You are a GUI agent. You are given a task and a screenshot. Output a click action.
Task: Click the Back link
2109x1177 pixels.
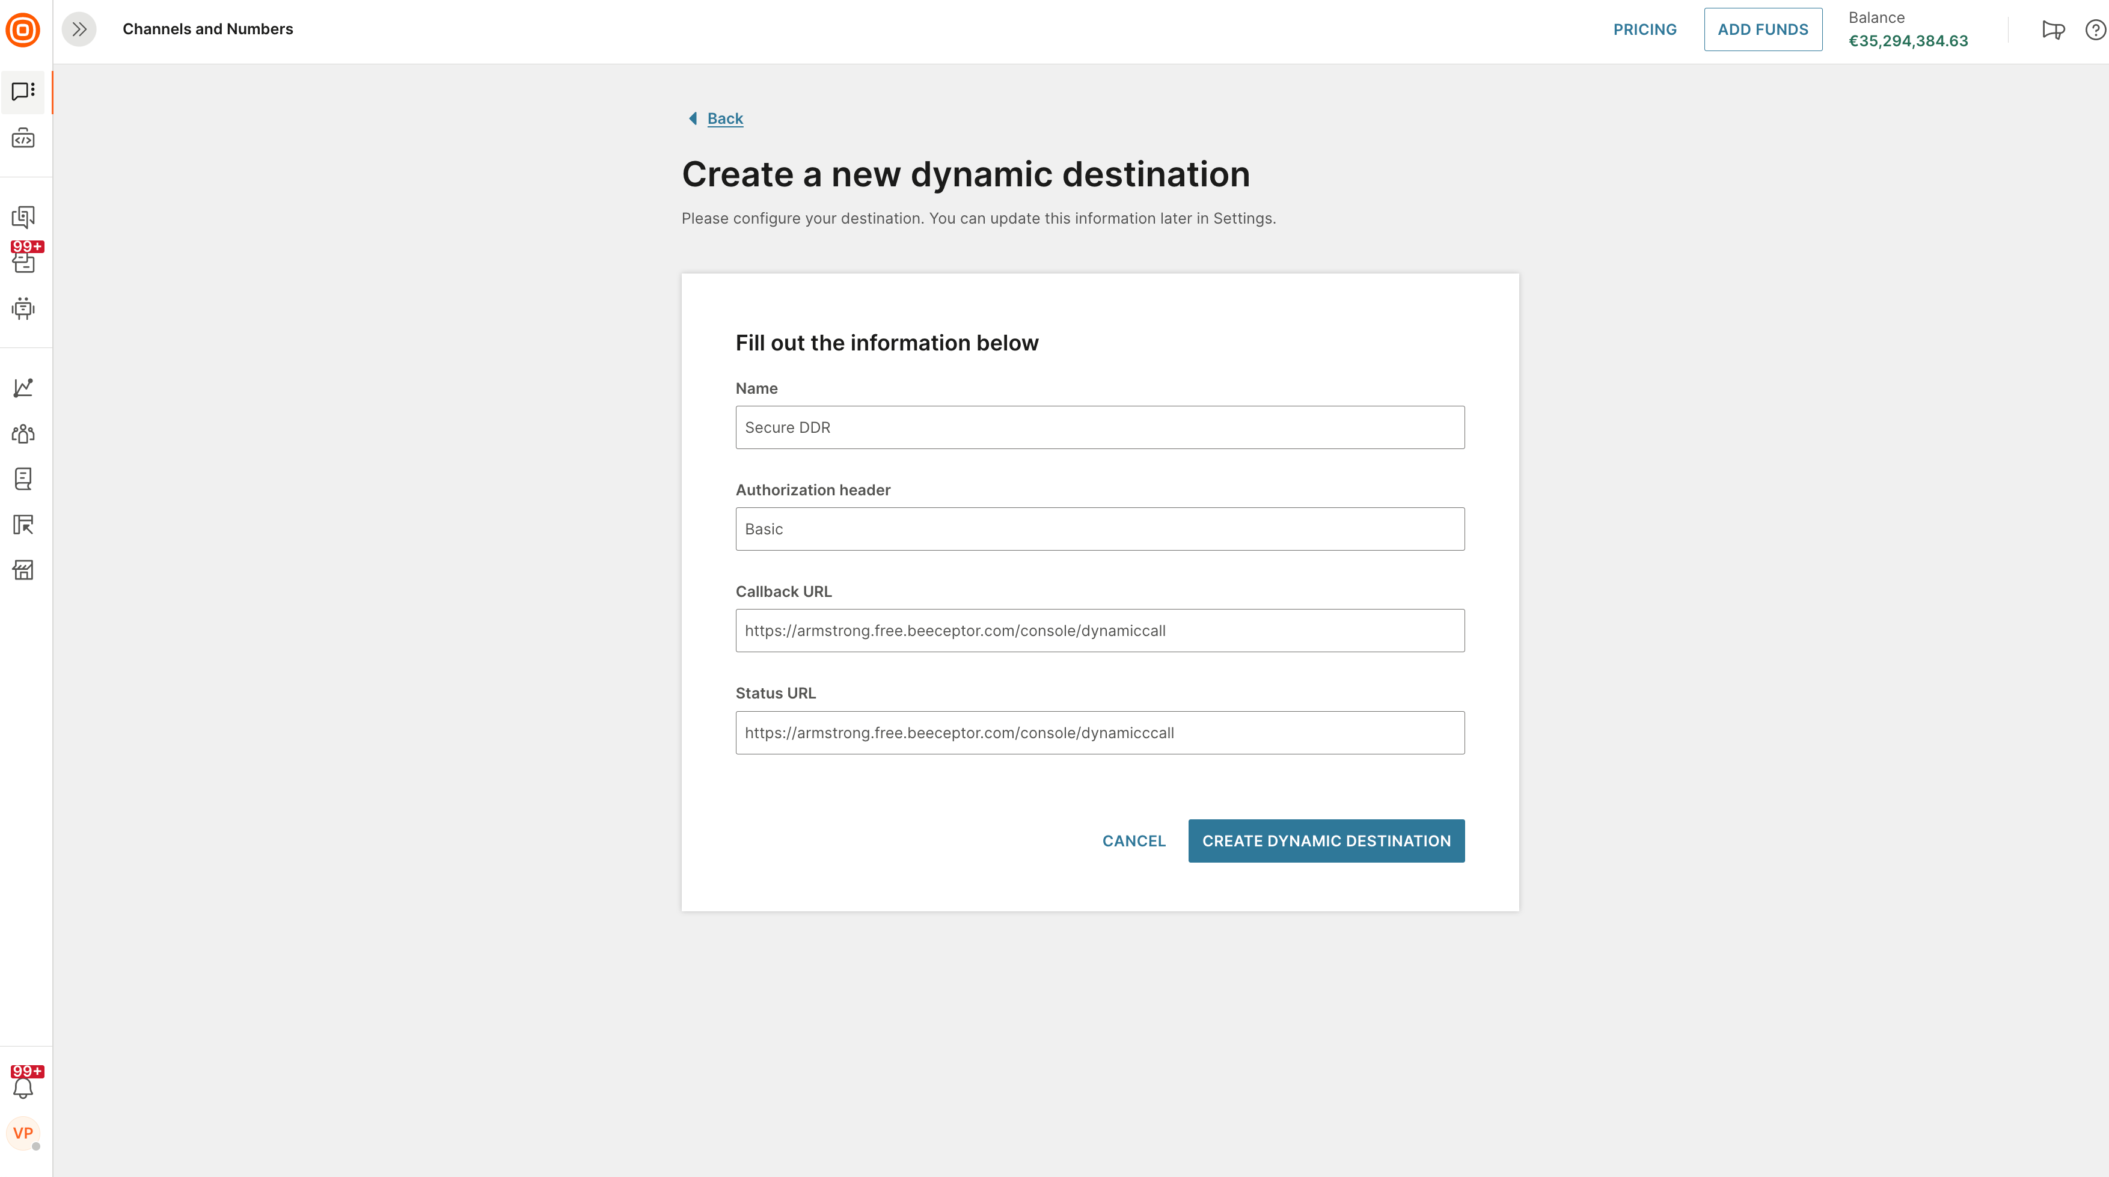(x=724, y=118)
